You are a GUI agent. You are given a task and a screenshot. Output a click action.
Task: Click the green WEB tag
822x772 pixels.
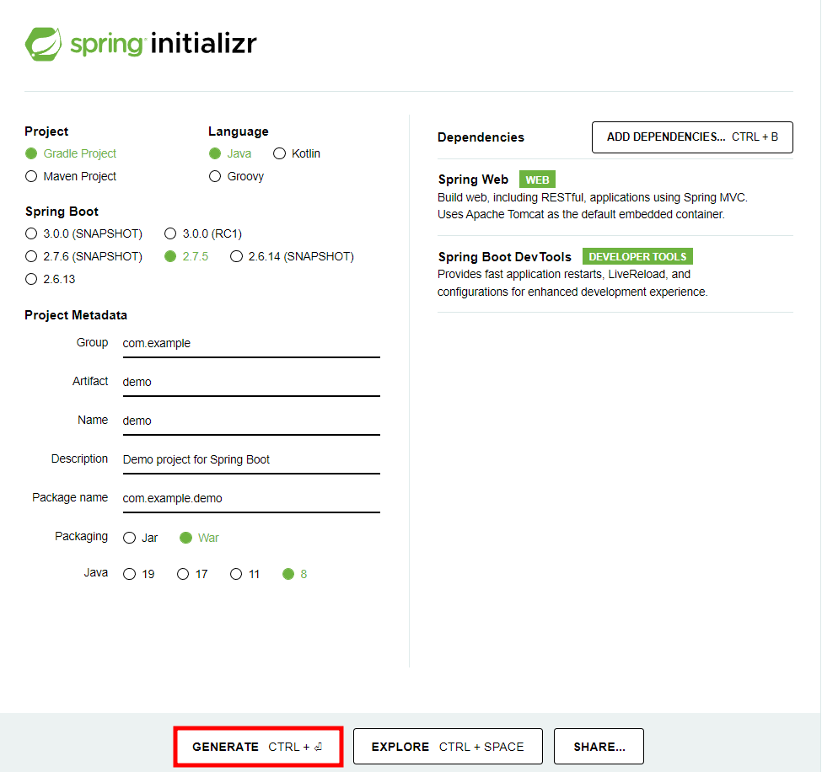537,180
